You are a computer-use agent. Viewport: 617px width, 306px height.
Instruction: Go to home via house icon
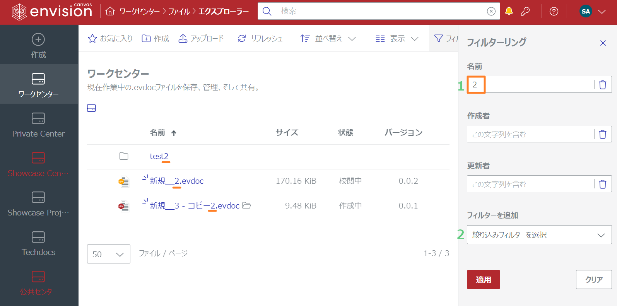110,11
